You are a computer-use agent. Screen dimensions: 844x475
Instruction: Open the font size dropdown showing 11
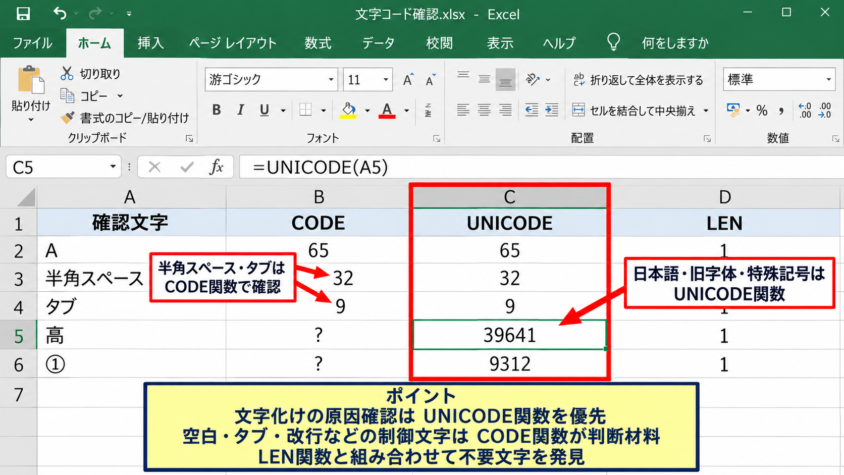[386, 80]
